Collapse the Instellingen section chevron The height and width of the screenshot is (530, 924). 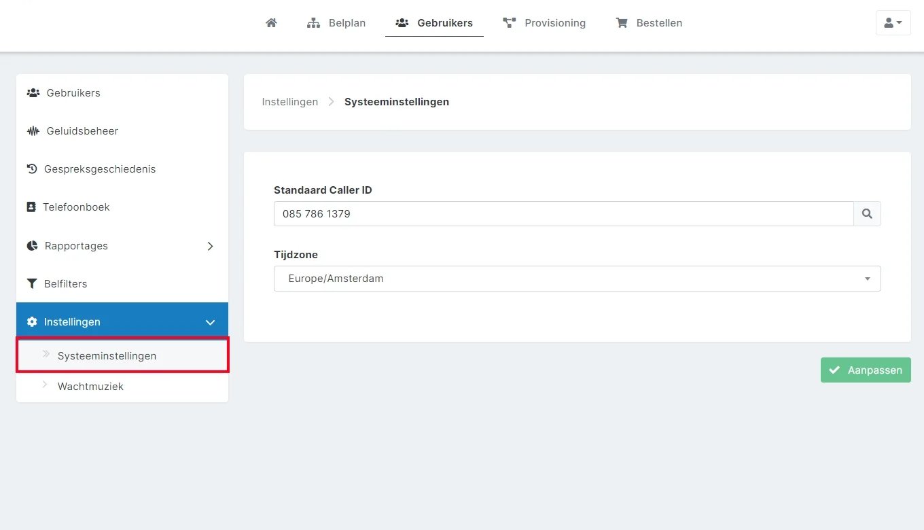(210, 322)
